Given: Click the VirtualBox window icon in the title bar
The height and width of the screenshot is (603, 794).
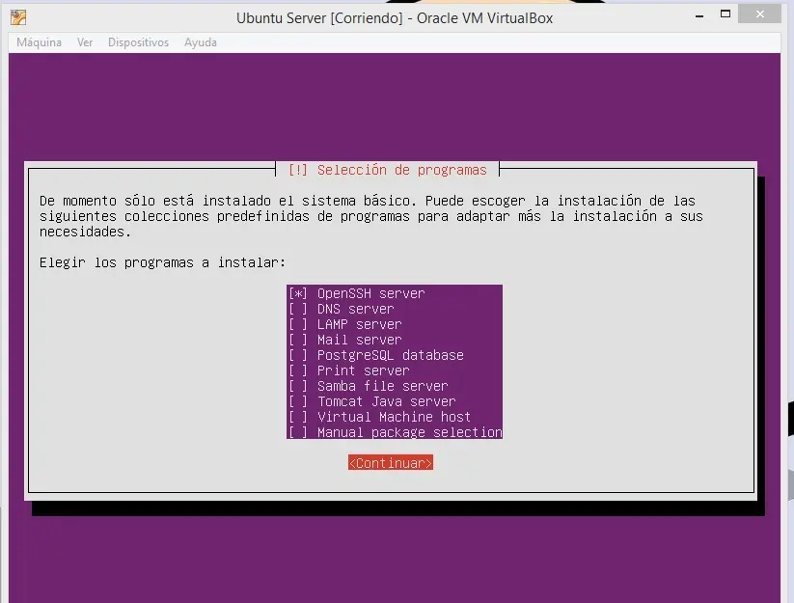Looking at the screenshot, I should coord(18,17).
